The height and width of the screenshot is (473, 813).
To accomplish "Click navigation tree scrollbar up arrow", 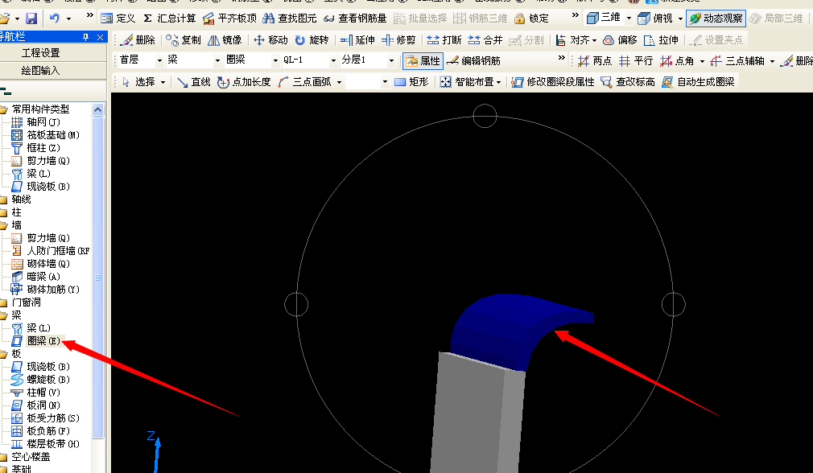I will [98, 109].
